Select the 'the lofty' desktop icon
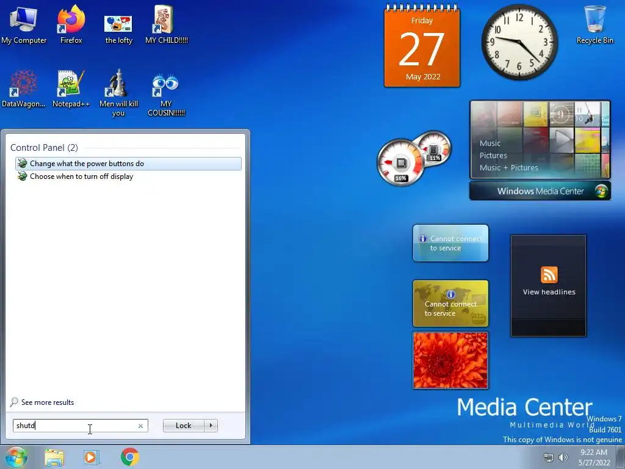Image resolution: width=625 pixels, height=469 pixels. click(x=118, y=29)
